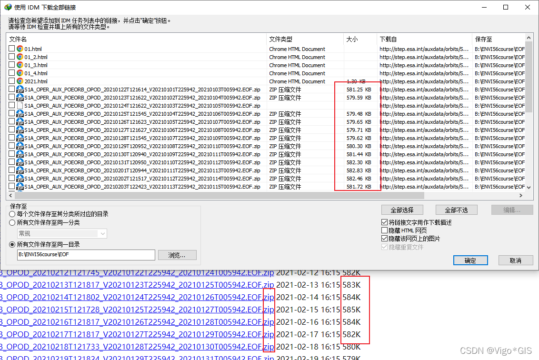Sort by the 保存至 column header

coord(499,39)
